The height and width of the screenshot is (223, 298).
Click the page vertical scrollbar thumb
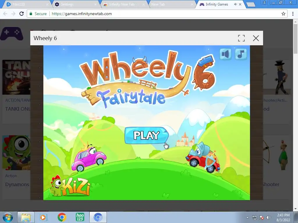point(296,39)
